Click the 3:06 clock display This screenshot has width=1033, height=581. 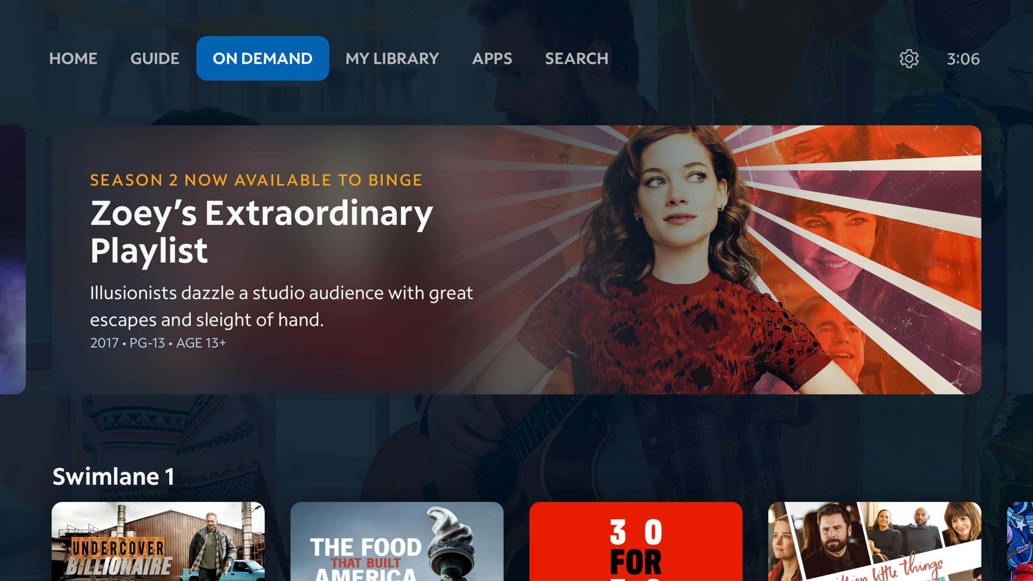(963, 59)
